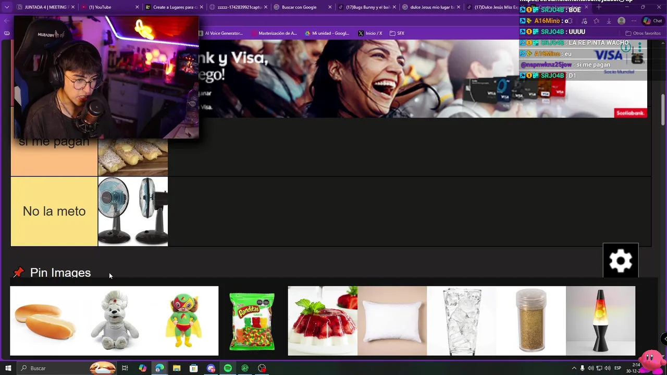Open Task View from the taskbar
The image size is (667, 375).
coord(125,368)
